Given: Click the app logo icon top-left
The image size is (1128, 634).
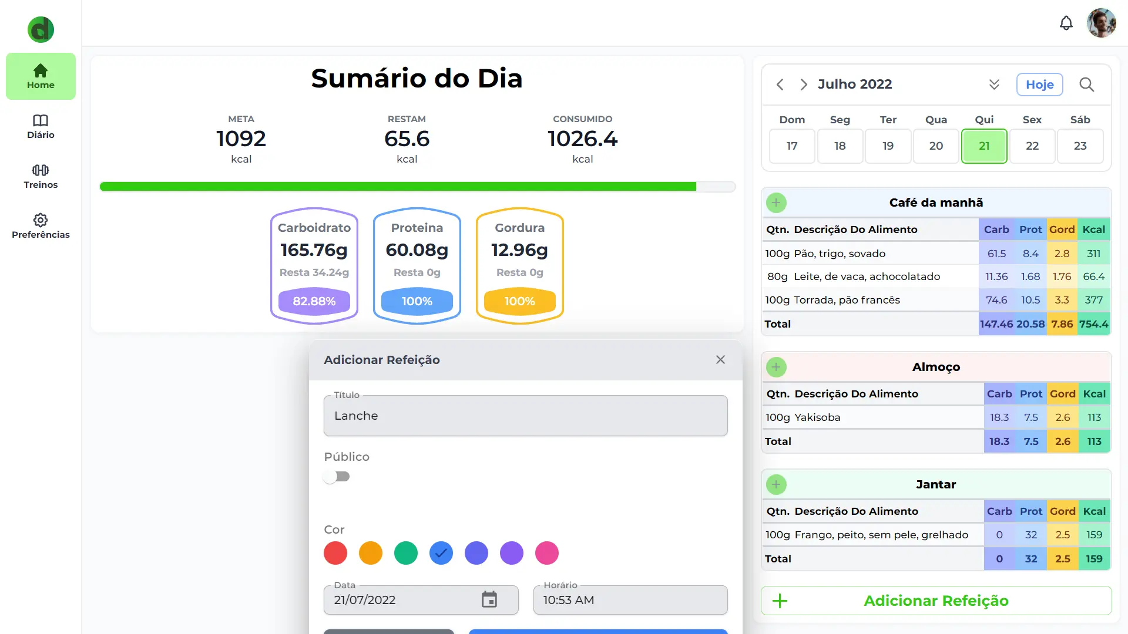Looking at the screenshot, I should click(41, 29).
